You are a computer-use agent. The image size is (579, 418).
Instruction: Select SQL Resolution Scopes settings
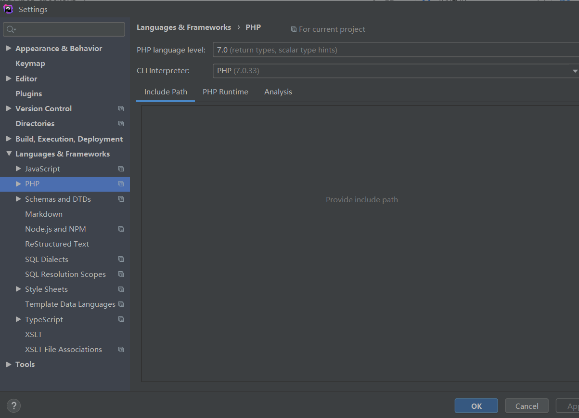click(65, 274)
